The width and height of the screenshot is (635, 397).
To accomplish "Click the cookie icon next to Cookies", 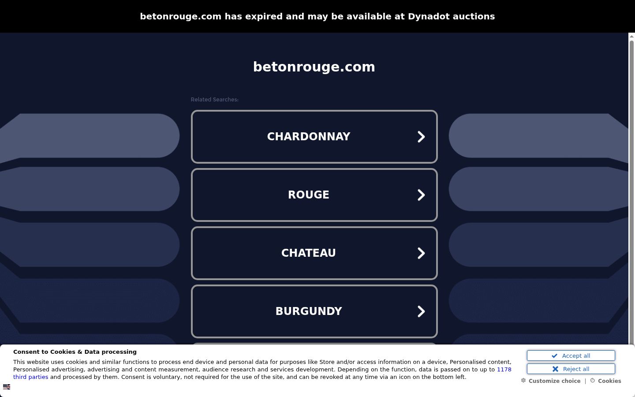I will 593,380.
